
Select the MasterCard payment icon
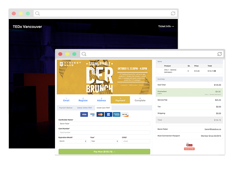click(100, 114)
